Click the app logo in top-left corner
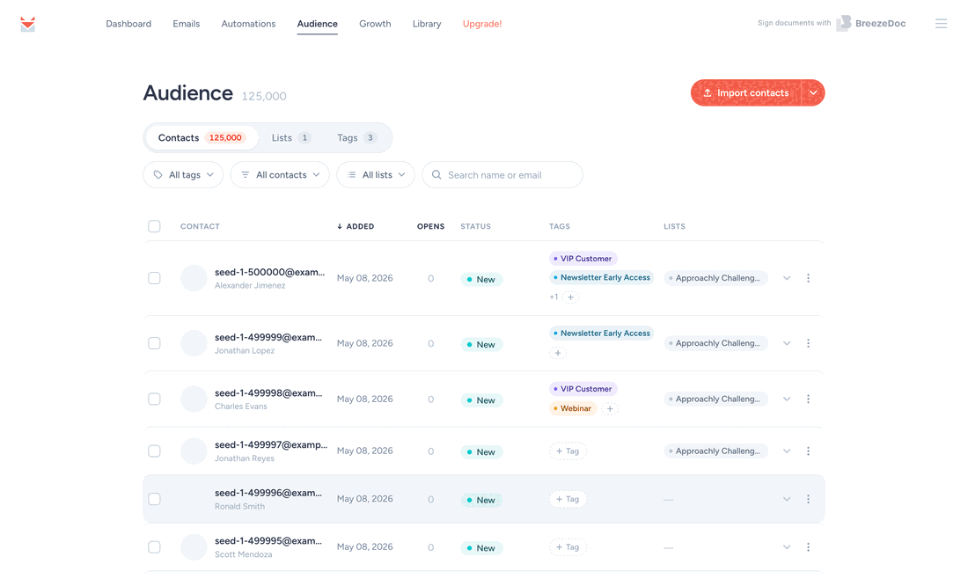Image resolution: width=968 pixels, height=579 pixels. point(27,24)
